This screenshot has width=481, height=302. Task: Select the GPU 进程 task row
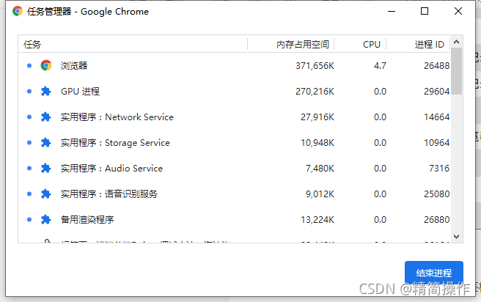[235, 91]
